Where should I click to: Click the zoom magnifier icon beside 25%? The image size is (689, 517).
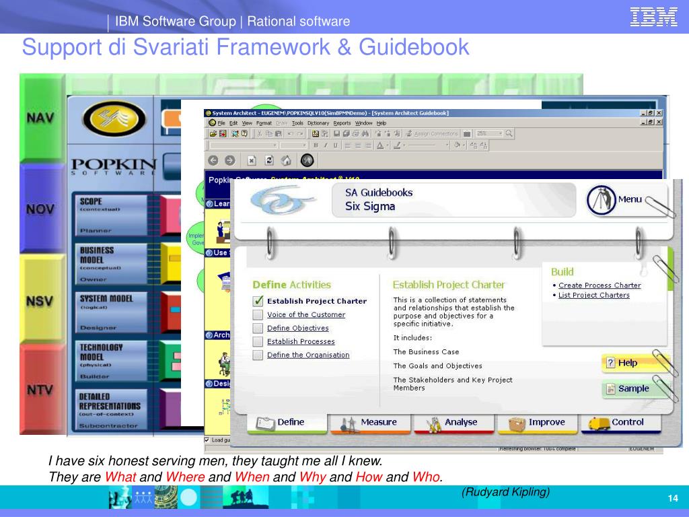click(x=509, y=133)
